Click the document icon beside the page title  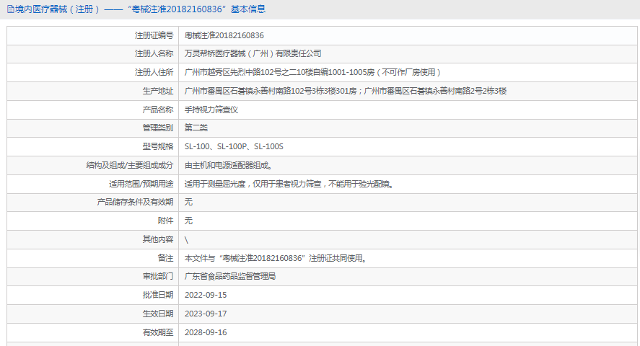pos(11,9)
